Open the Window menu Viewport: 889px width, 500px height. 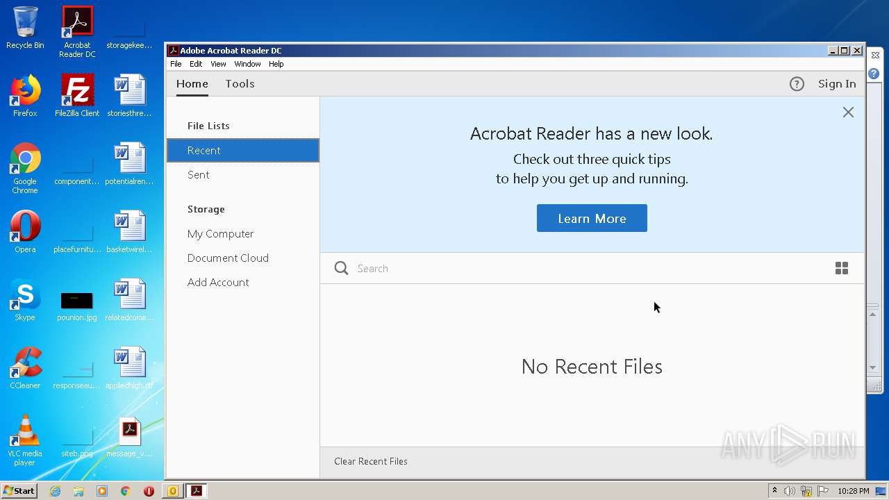(x=247, y=64)
